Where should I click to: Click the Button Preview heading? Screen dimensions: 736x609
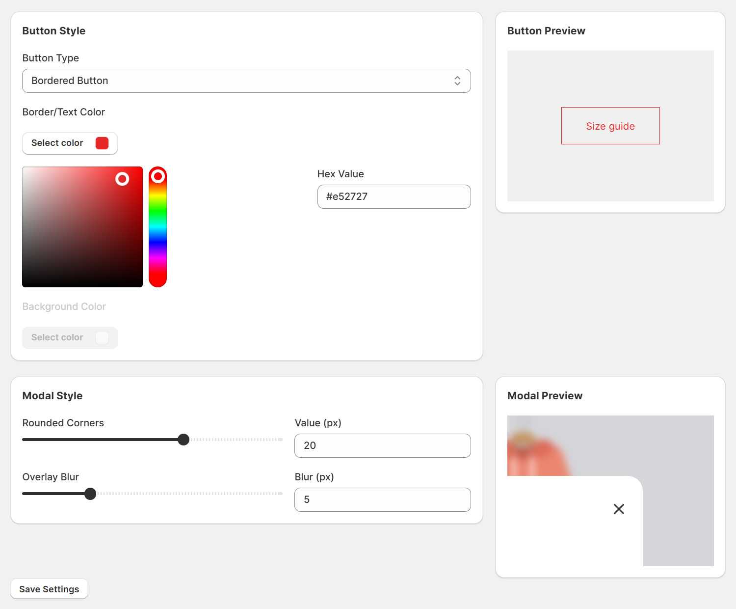coord(546,31)
